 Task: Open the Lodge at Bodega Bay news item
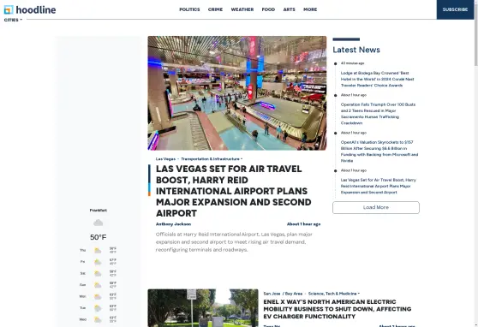378,80
